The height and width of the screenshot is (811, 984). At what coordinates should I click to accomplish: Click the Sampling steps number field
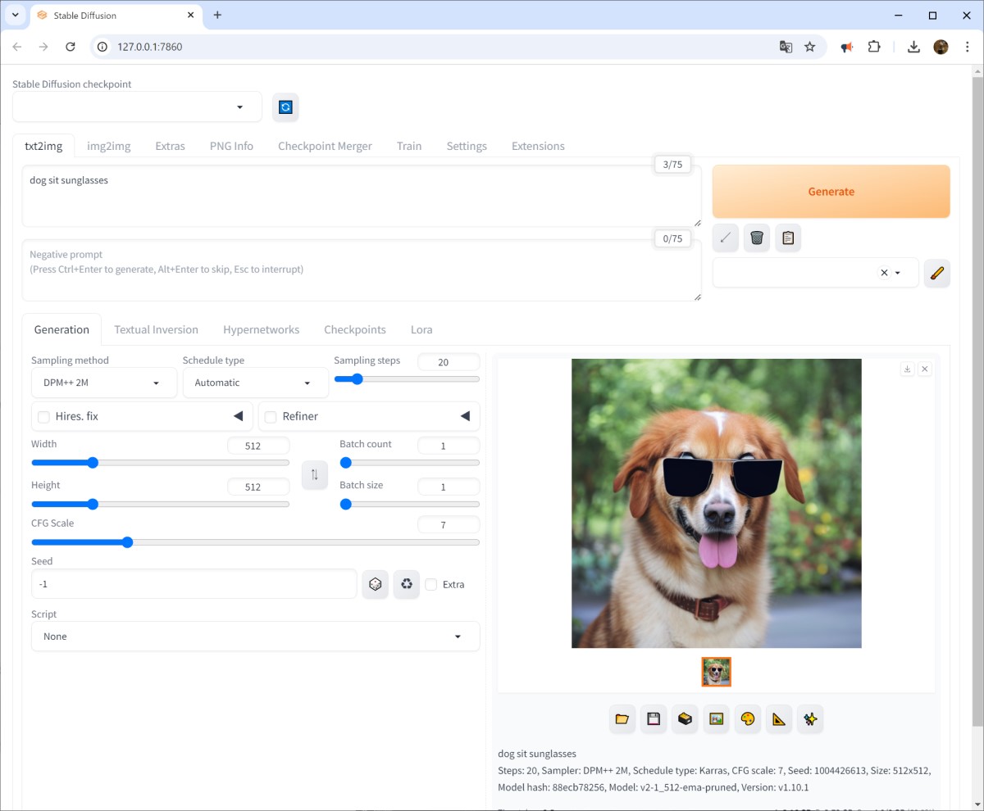point(449,362)
